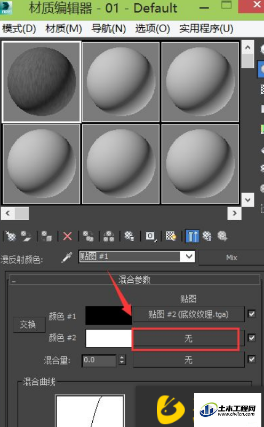Click the 混合曲线 curve preview
The height and width of the screenshot is (427, 264).
click(90, 410)
